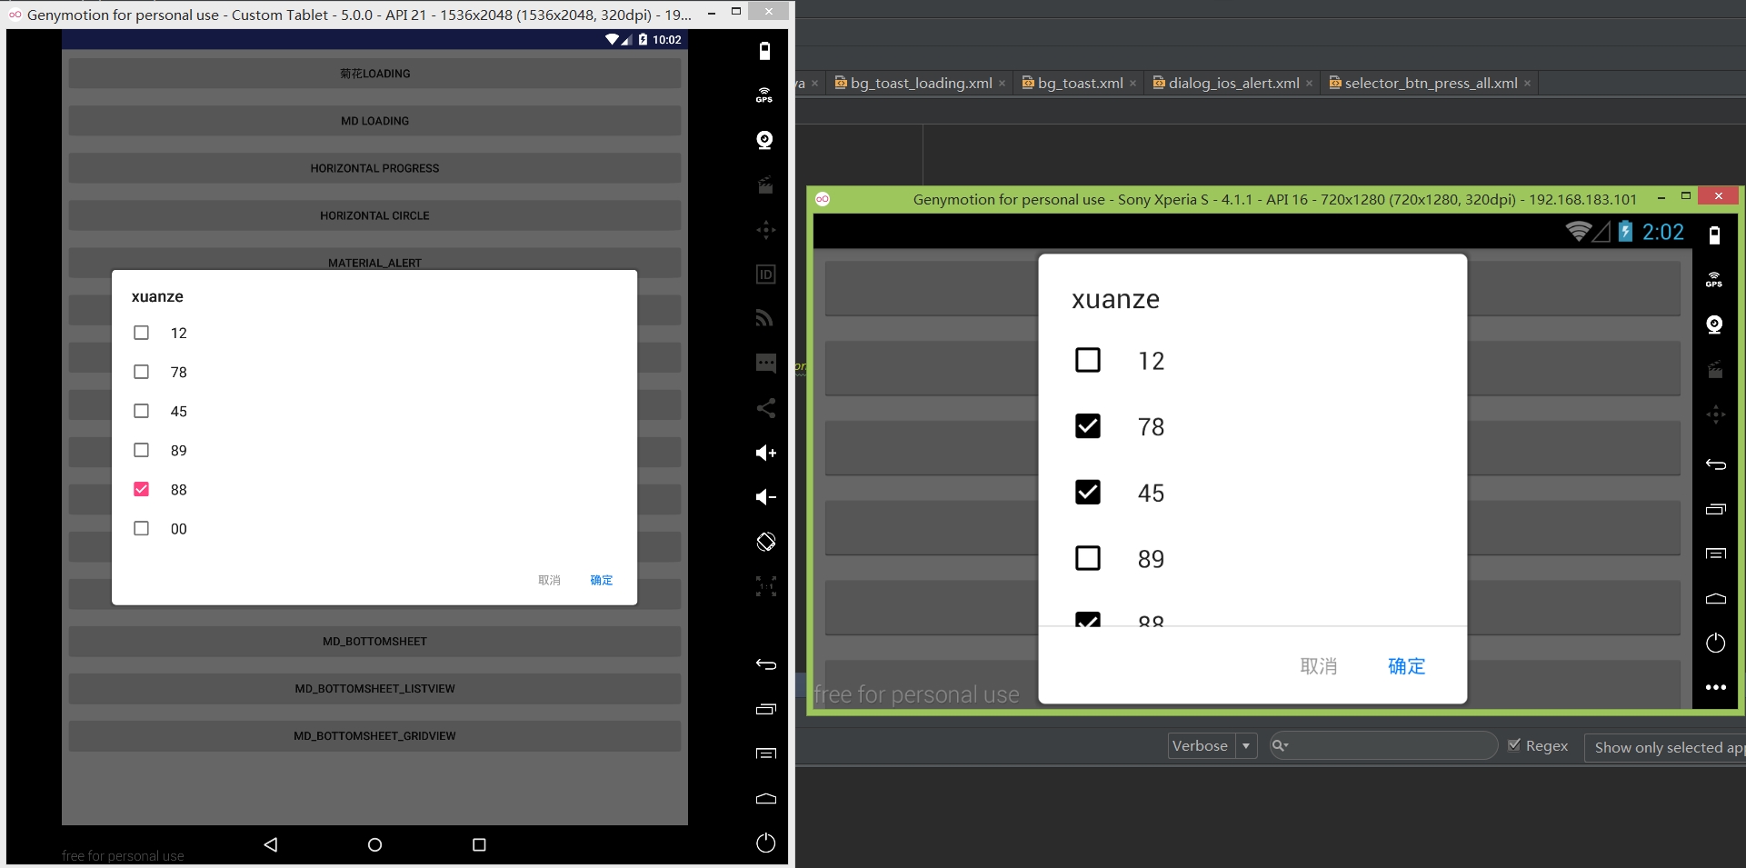Open GPS widget in tablet emulator sidebar
The width and height of the screenshot is (1746, 868).
tap(765, 95)
